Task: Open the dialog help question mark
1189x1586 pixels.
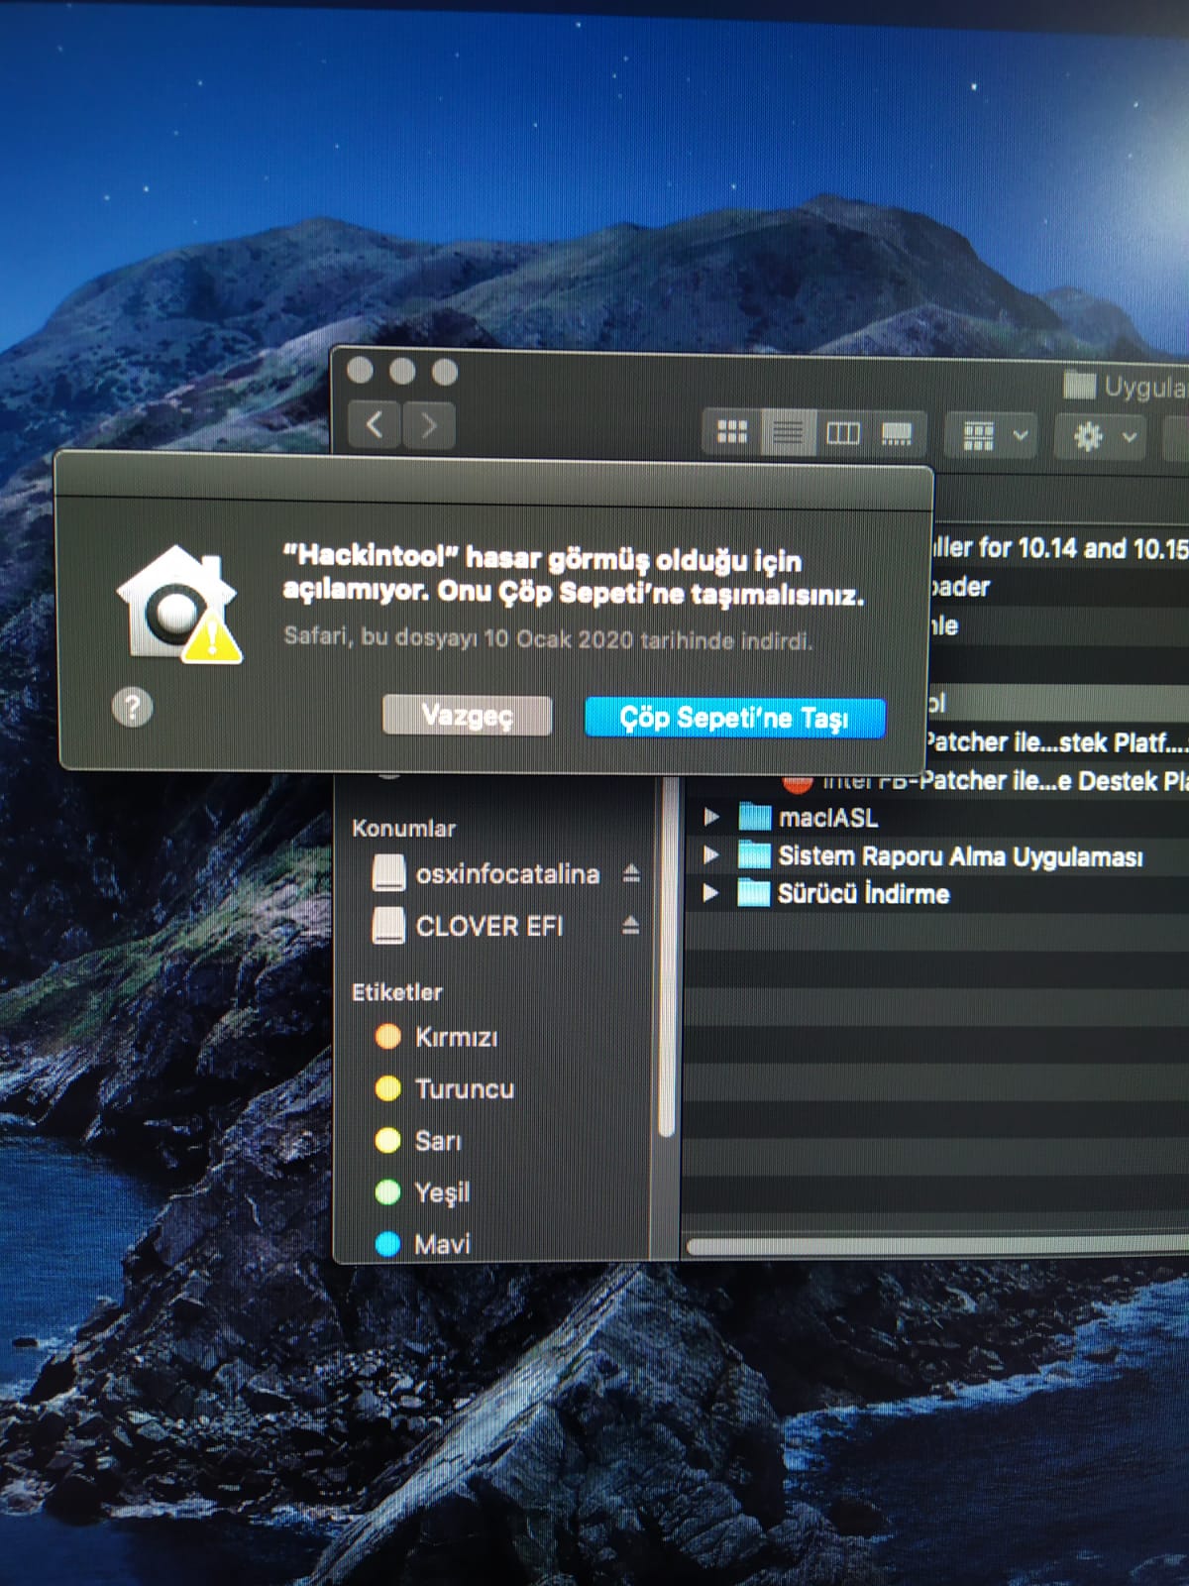Action: 132,708
